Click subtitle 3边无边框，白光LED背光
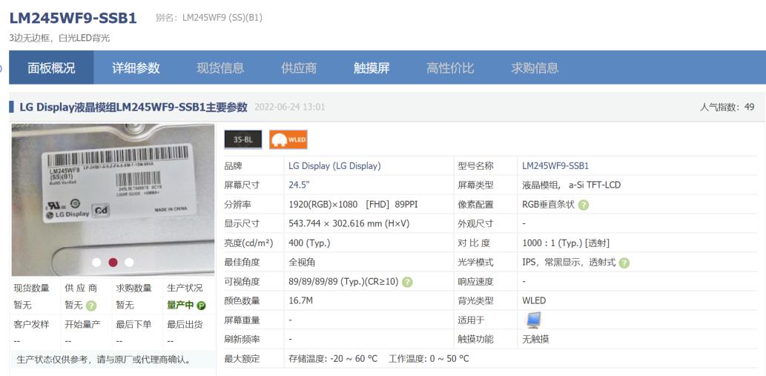This screenshot has height=376, width=766. tap(59, 38)
